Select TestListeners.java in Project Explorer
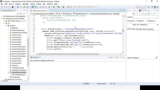 click(x=18, y=68)
